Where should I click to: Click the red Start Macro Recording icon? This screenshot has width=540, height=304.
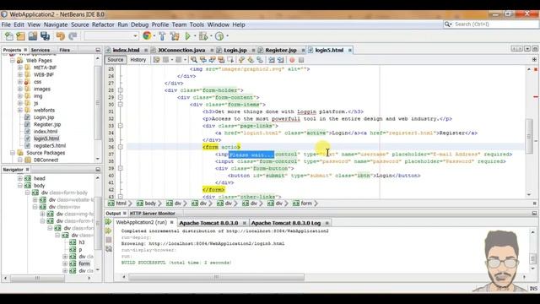point(292,60)
